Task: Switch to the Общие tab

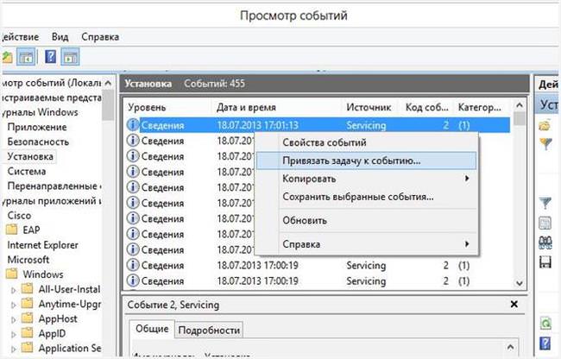Action: click(x=152, y=329)
